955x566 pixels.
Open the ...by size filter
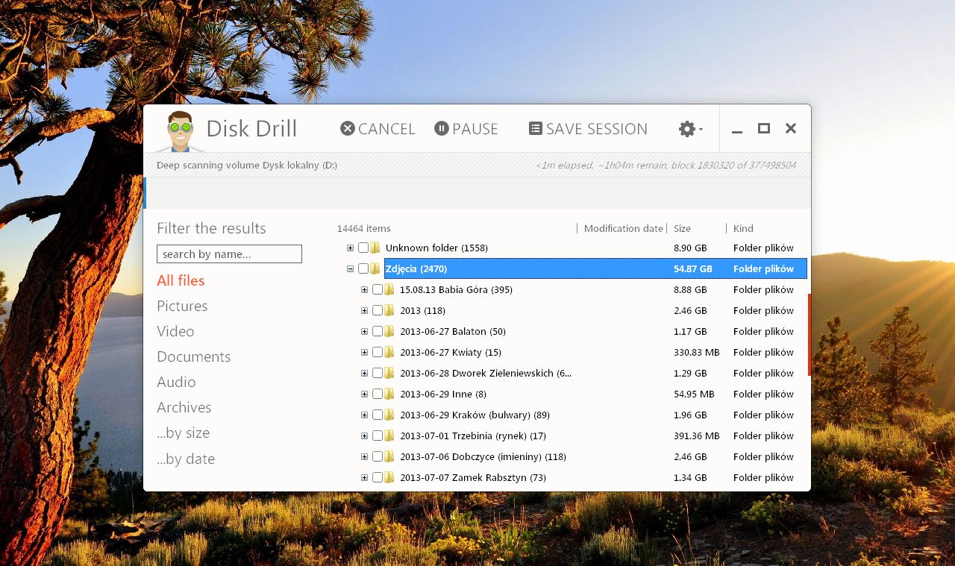click(183, 433)
